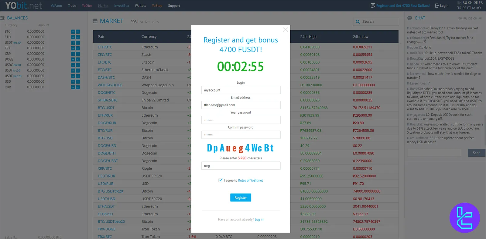Focus the Your password field
The height and width of the screenshot is (239, 486).
tap(241, 120)
